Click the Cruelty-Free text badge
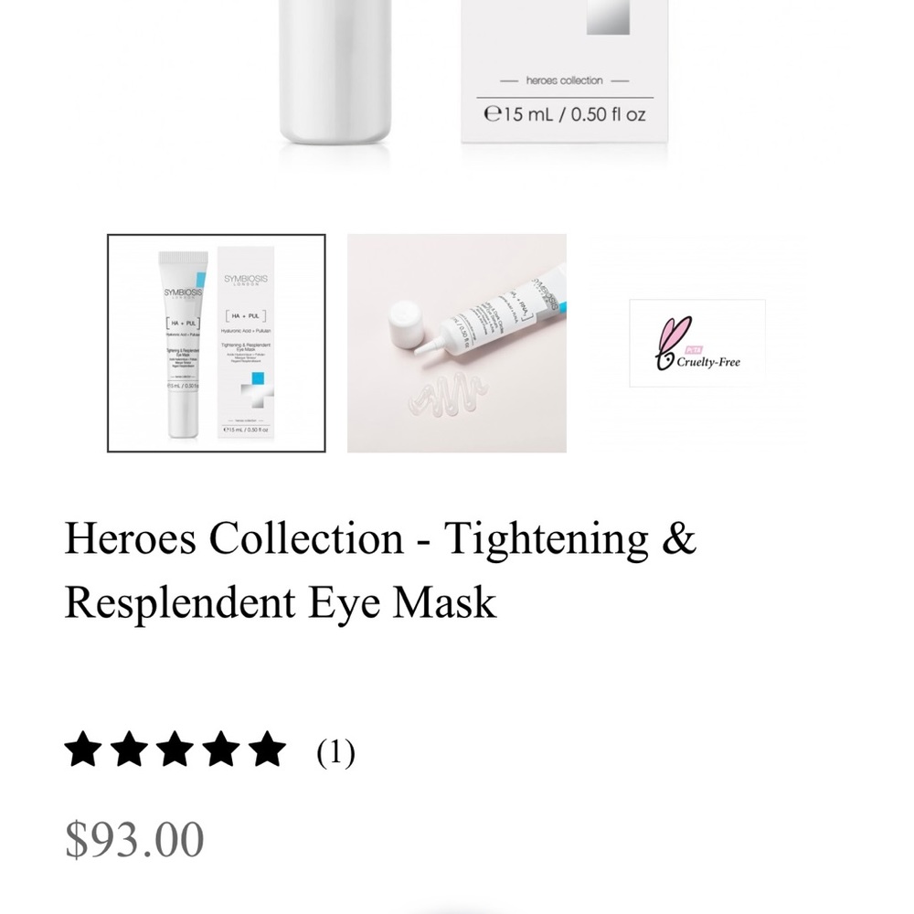The height and width of the screenshot is (914, 914). tap(708, 362)
